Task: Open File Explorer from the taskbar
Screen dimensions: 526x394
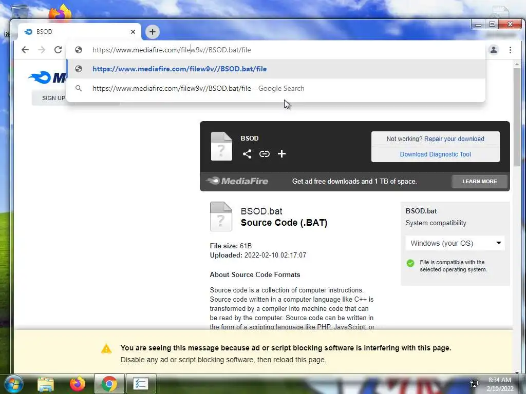Action: click(x=46, y=384)
